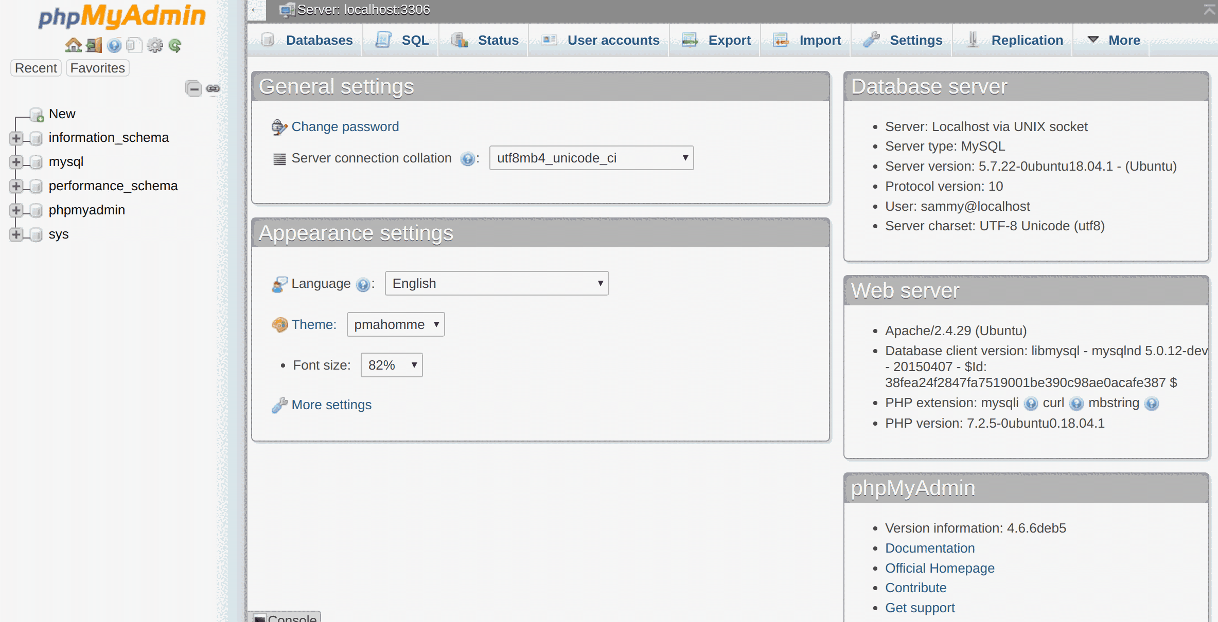Open the Language dropdown

(496, 283)
